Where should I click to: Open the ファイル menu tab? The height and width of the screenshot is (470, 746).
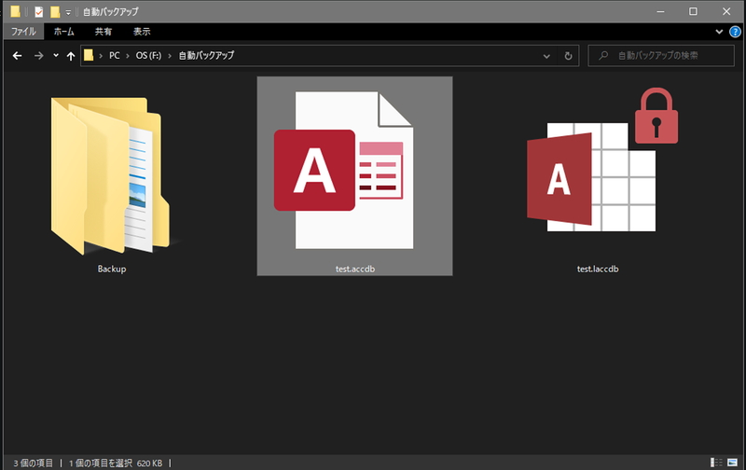pos(23,32)
